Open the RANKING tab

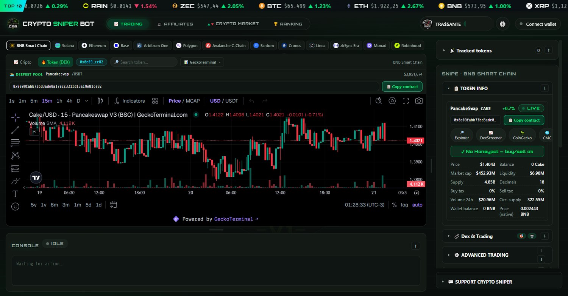[288, 24]
